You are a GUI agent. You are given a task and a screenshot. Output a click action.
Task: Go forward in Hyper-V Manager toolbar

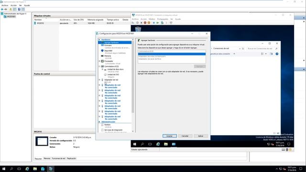(6, 10)
